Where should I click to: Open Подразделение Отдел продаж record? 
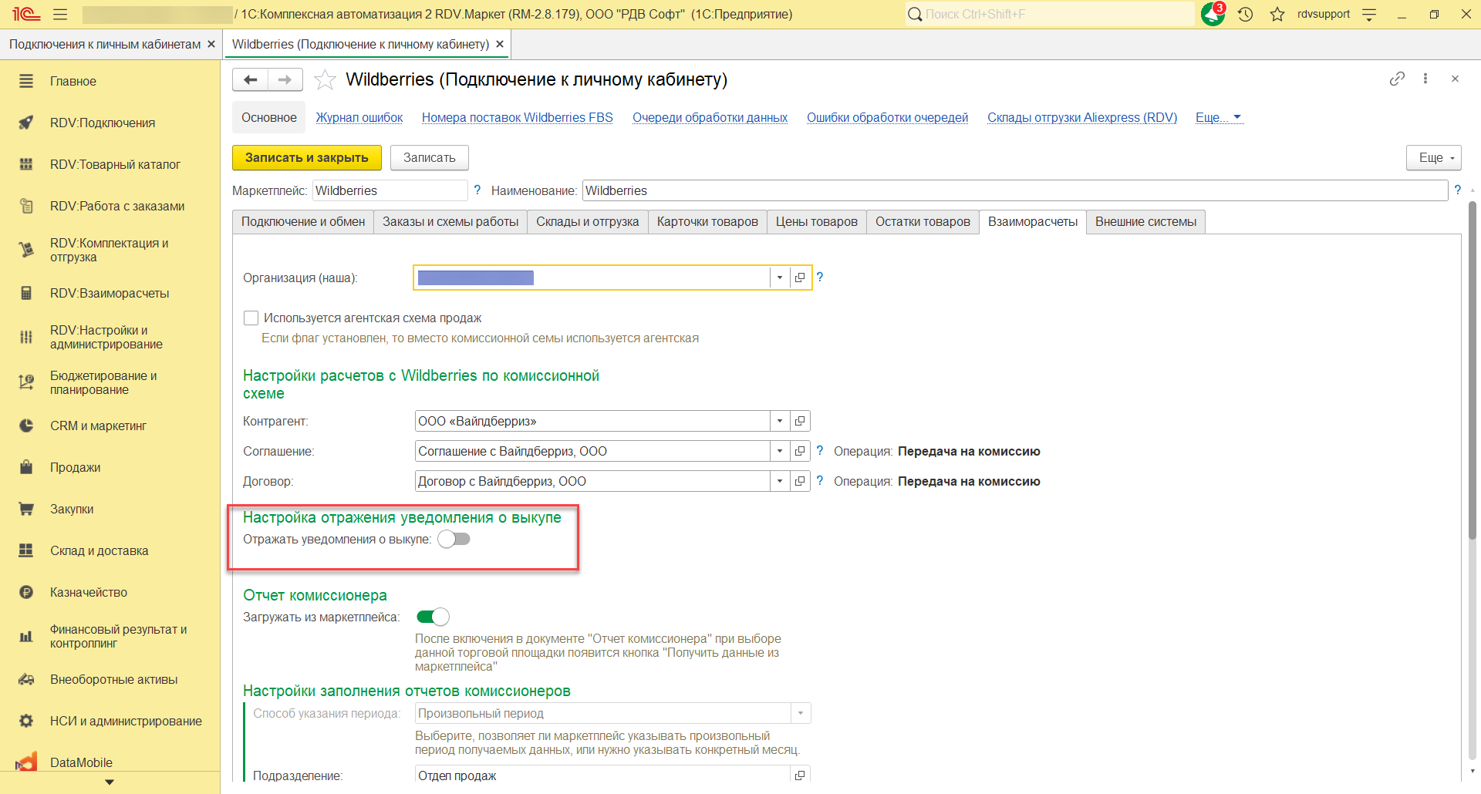click(800, 775)
